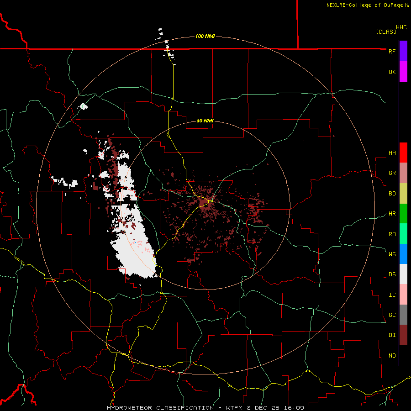This screenshot has width=411, height=411.
Task: Click the 50 NMI range ring label
Action: pyautogui.click(x=205, y=121)
